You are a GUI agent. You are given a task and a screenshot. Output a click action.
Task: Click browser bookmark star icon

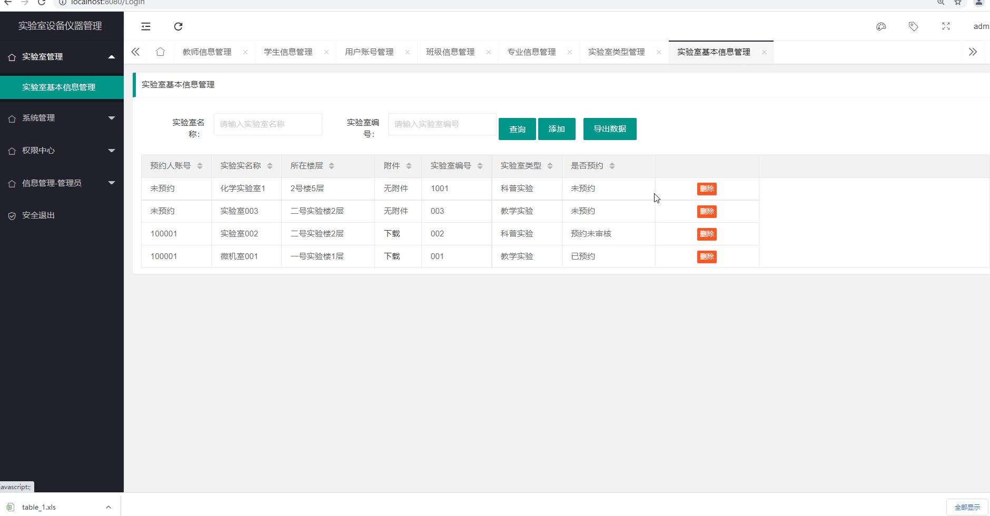[958, 3]
